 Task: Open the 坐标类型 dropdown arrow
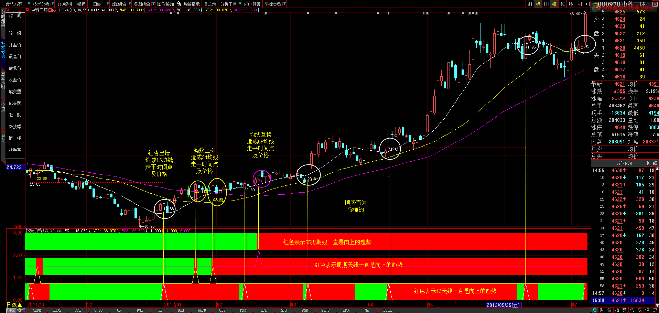(284, 4)
